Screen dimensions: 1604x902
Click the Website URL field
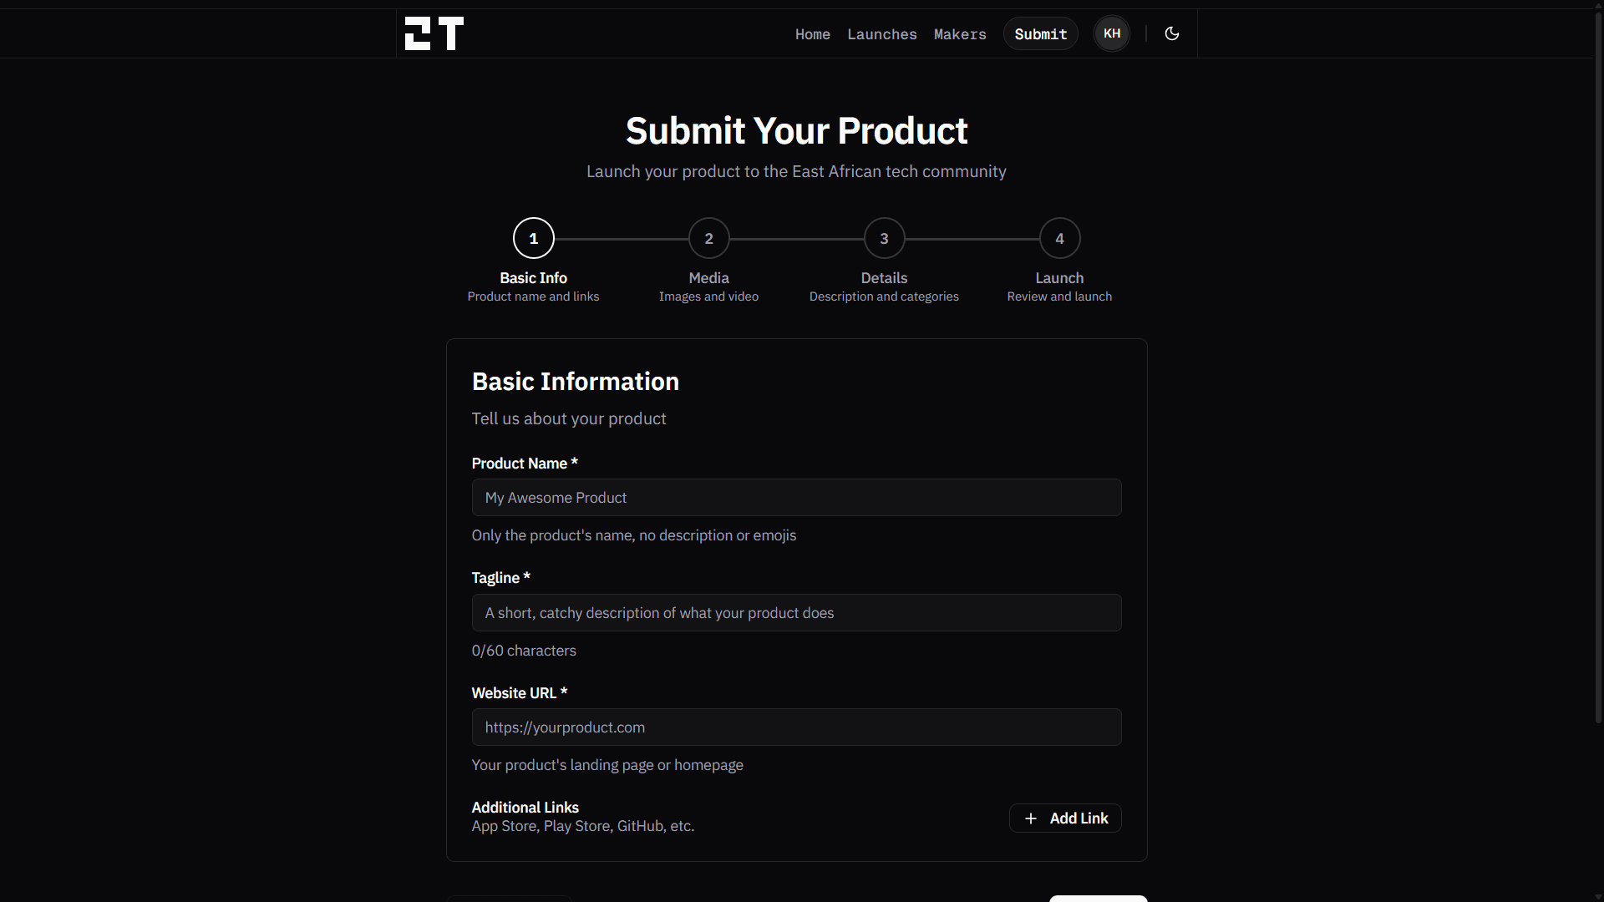pyautogui.click(x=796, y=727)
